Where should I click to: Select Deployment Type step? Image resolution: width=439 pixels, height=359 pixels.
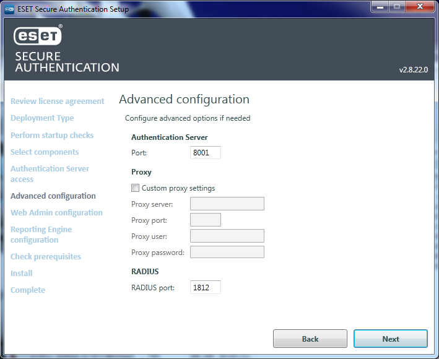42,118
